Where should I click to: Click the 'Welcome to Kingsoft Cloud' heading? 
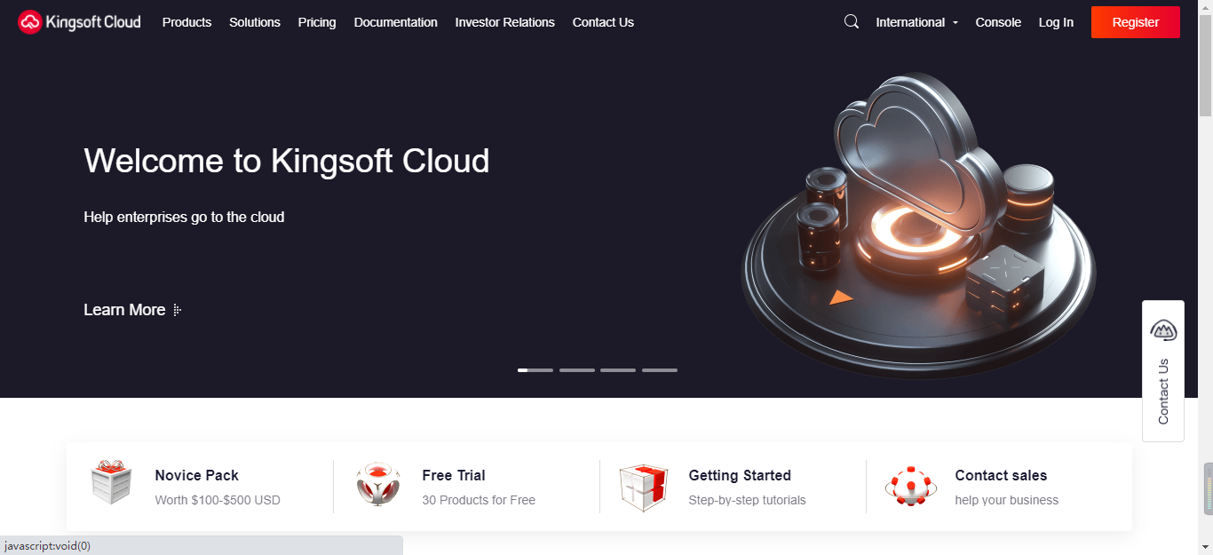[x=287, y=161]
